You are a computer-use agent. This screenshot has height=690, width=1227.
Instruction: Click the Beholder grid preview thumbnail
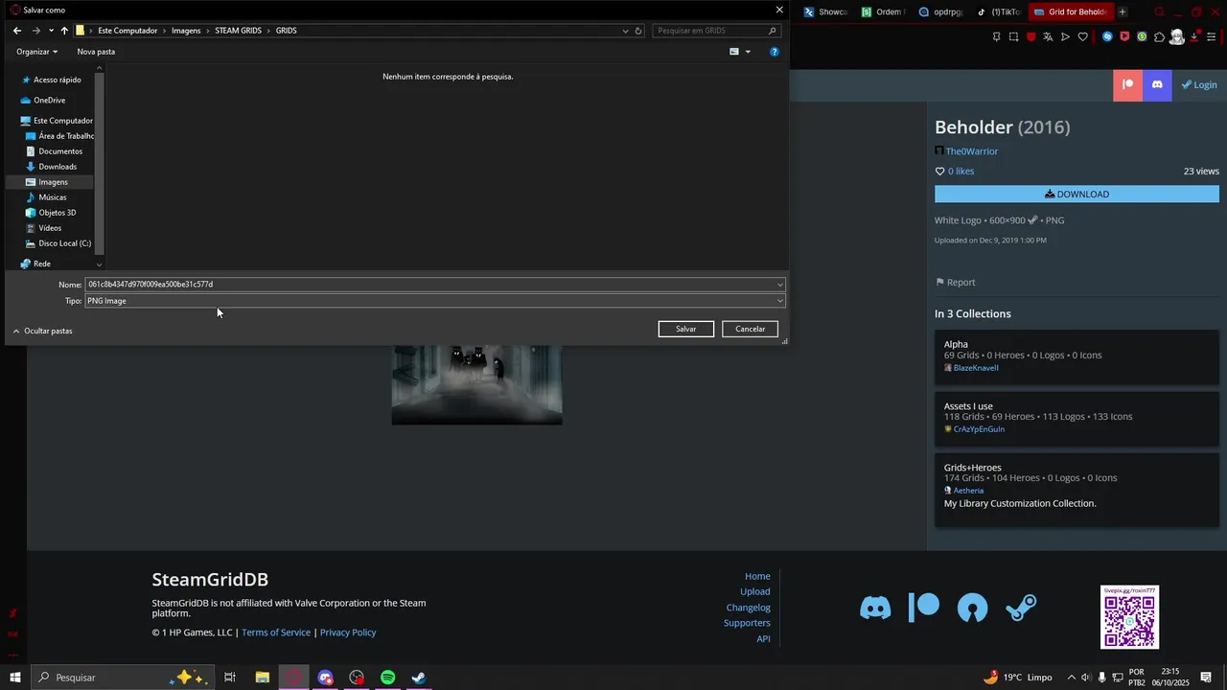(x=476, y=385)
